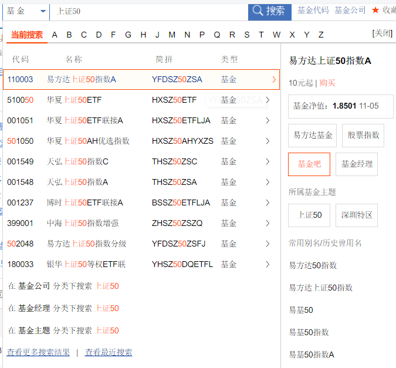Select letter S tab
Screen dimensions: 396x368
coord(247,35)
